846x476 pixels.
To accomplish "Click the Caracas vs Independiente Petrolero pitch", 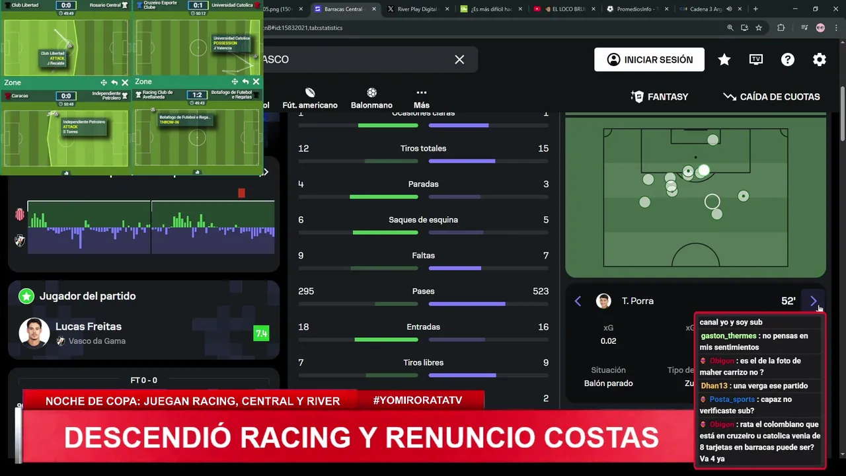I will coord(65,138).
